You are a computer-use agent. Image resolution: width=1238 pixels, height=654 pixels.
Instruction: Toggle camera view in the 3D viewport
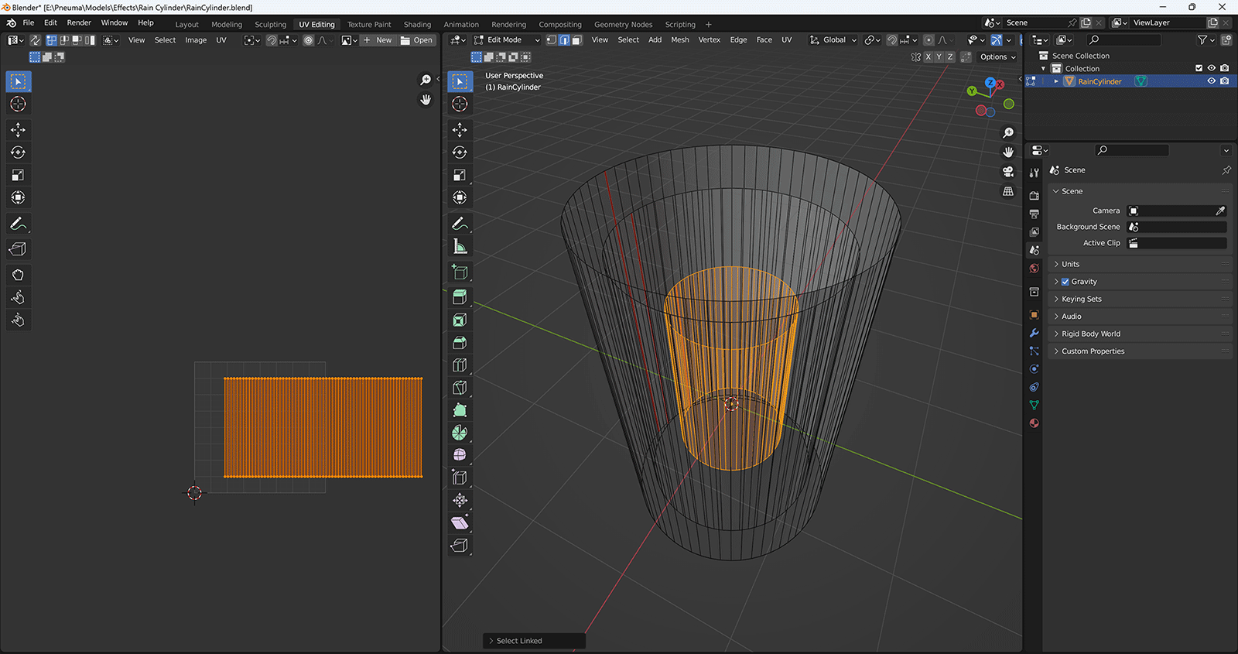[1008, 172]
